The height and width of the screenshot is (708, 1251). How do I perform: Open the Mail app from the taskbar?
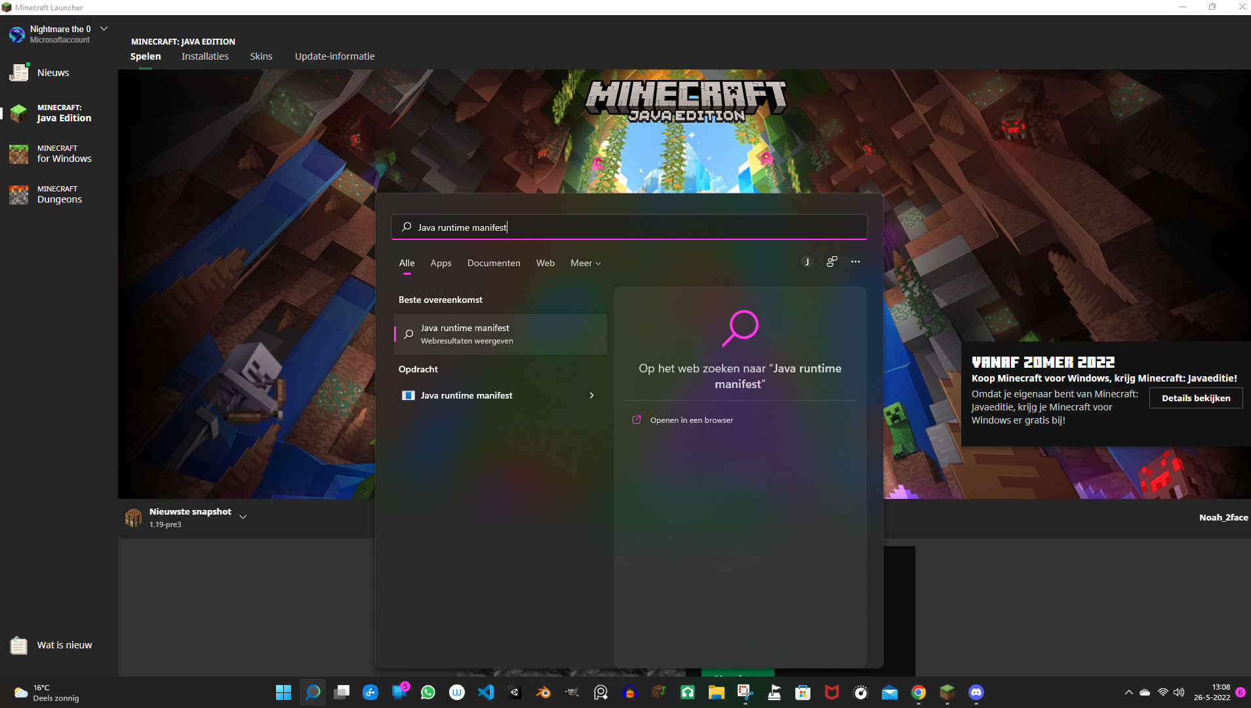tap(890, 692)
